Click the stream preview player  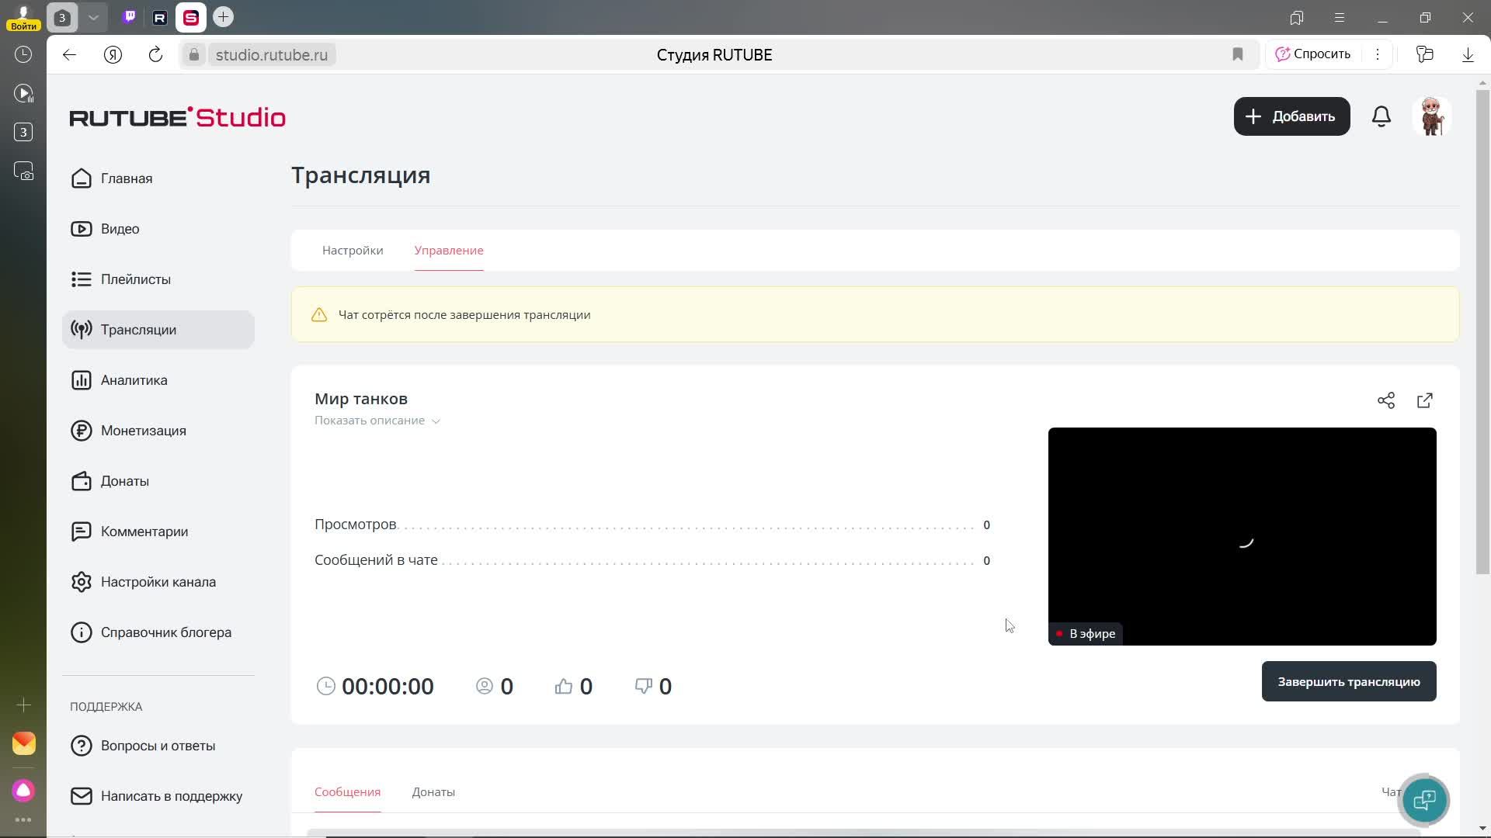coord(1242,536)
